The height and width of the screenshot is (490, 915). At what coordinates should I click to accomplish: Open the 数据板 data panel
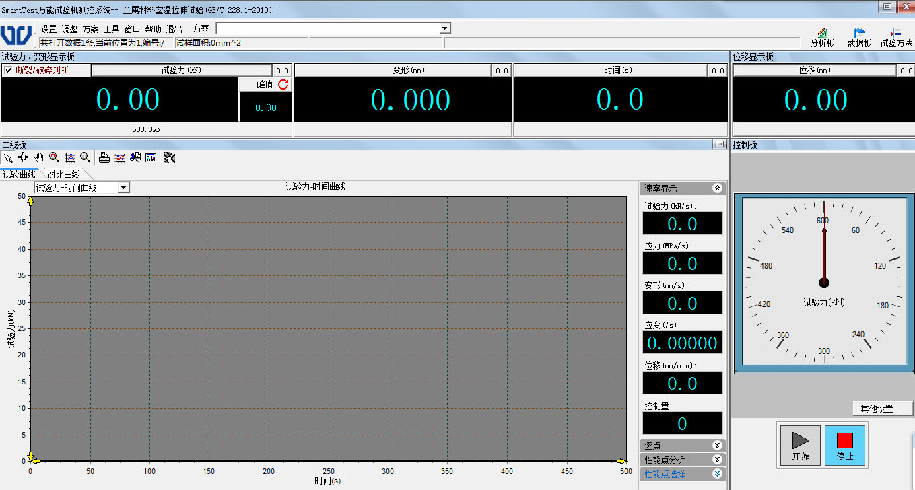[859, 38]
